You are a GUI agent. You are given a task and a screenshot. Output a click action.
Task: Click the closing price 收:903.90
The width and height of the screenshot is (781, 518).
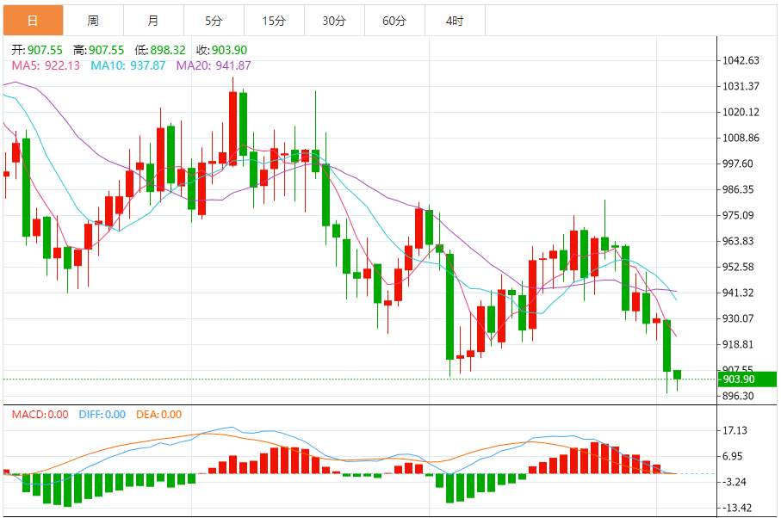click(x=221, y=50)
